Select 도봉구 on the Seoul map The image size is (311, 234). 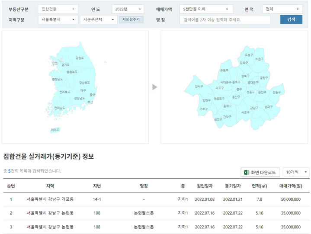pos(249,55)
